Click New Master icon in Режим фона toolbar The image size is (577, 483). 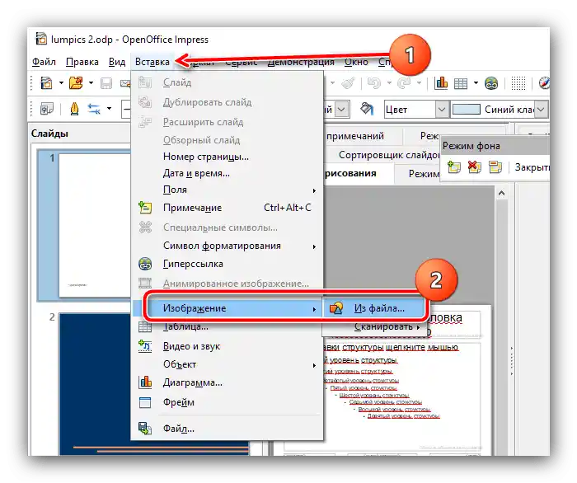click(453, 167)
